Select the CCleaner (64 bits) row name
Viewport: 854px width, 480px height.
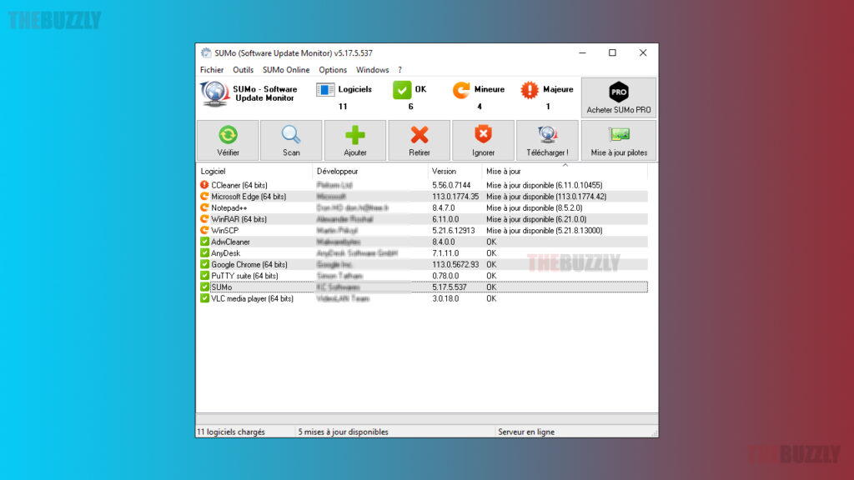coord(239,185)
